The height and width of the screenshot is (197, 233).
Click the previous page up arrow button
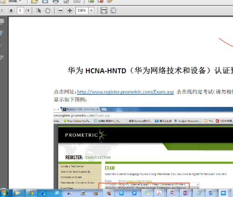click(2, 11)
